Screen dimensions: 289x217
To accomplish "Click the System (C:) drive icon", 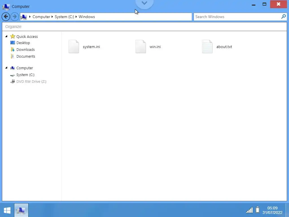I will pyautogui.click(x=12, y=75).
